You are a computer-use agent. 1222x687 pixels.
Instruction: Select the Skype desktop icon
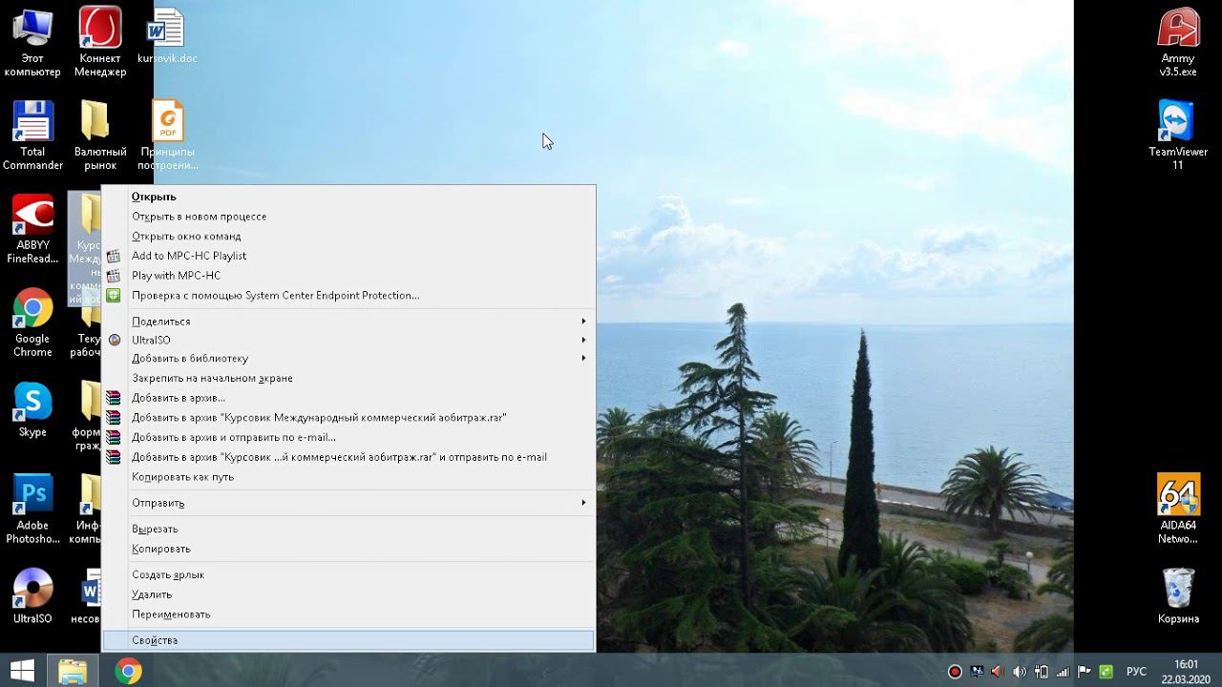(x=32, y=410)
